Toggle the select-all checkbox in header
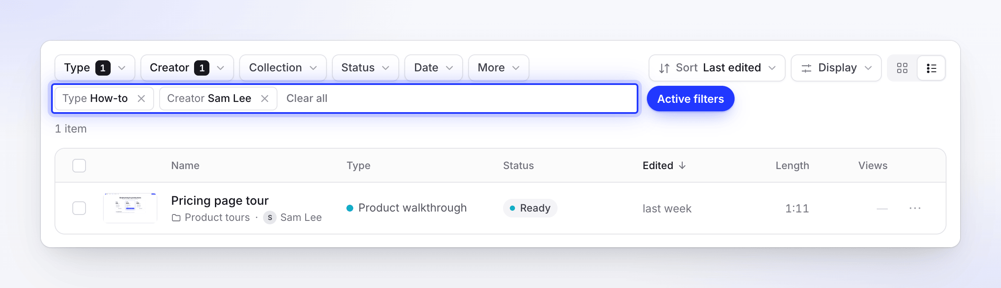The width and height of the screenshot is (1001, 288). (79, 166)
